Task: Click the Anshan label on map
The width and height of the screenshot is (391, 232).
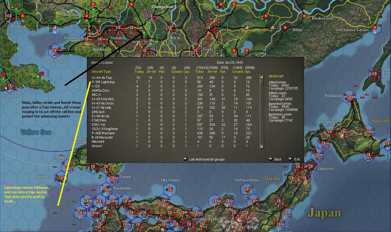Action: (x=100, y=49)
